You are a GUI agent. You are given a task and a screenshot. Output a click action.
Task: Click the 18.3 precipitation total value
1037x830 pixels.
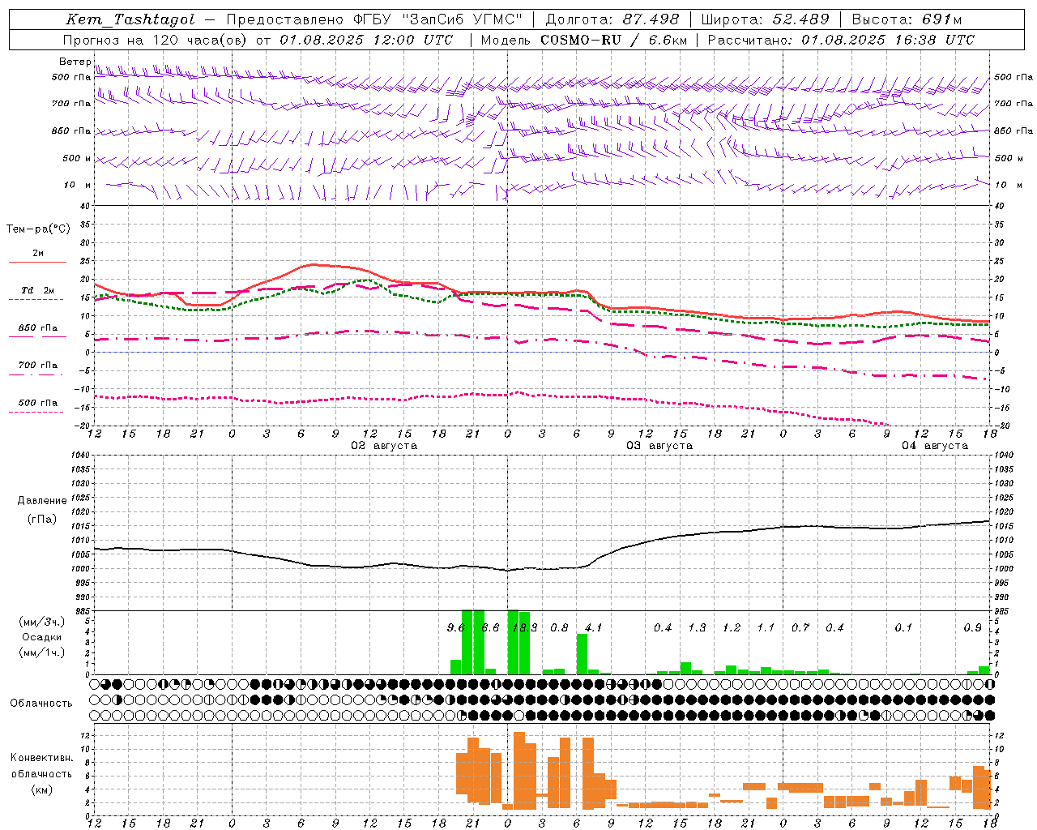click(525, 627)
